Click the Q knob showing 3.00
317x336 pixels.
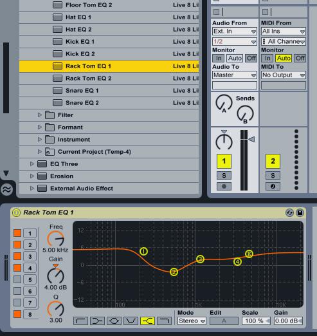[x=55, y=309]
